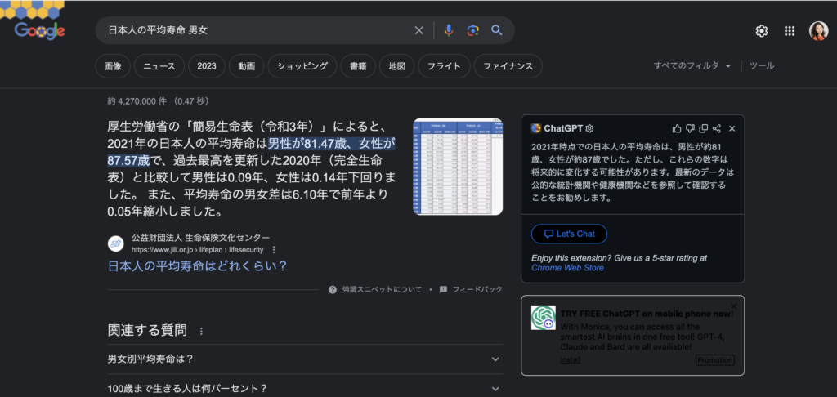
Task: Select the 書籍 filter chip
Action: [x=358, y=66]
